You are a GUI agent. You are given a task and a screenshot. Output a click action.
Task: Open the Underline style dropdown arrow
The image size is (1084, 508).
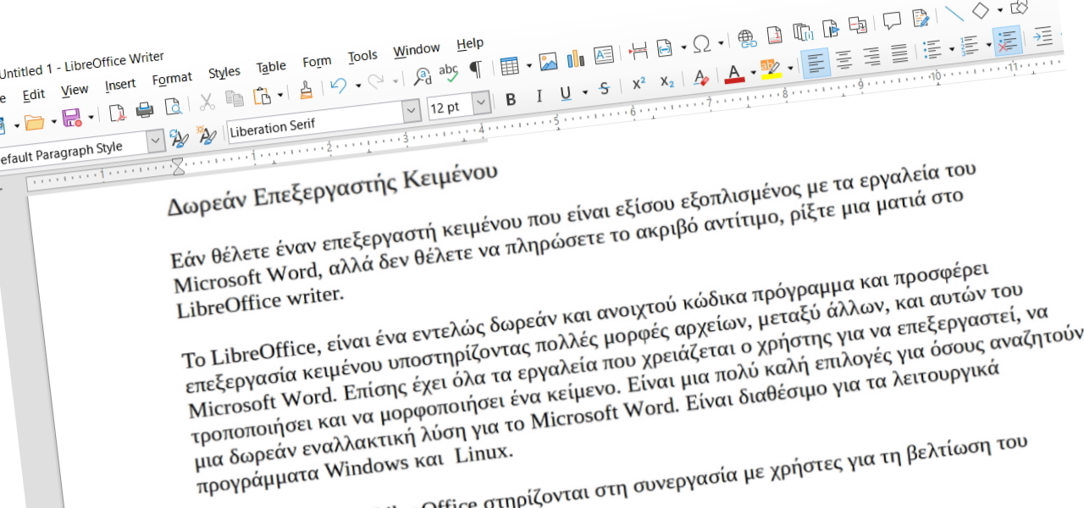(584, 91)
